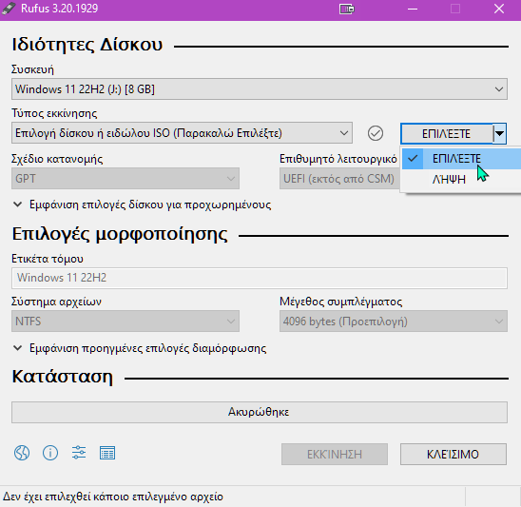Image resolution: width=521 pixels, height=507 pixels.
Task: Click the Rufus app icon in title bar
Action: [x=9, y=9]
